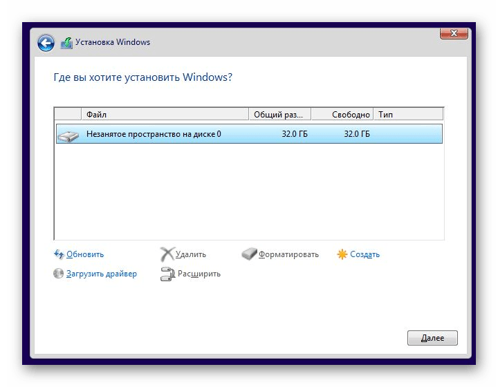Click the Где вы хотите установить Windows? heading
This screenshot has height=387, width=498.
click(143, 77)
